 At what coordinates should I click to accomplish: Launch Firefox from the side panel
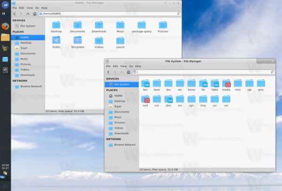(5, 26)
